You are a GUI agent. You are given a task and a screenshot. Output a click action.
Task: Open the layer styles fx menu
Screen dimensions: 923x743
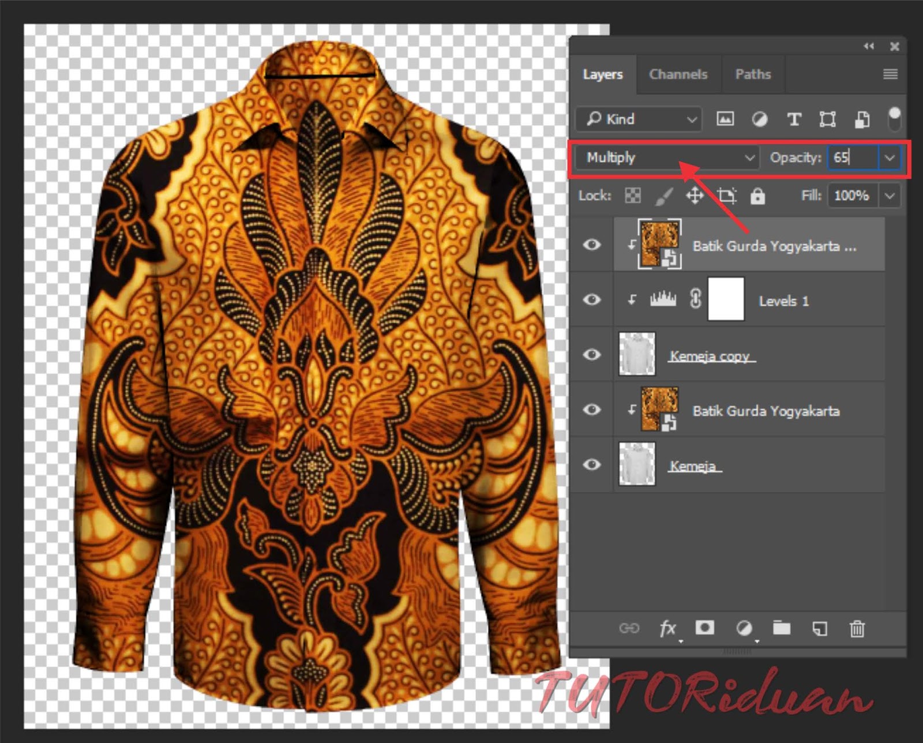[x=668, y=629]
